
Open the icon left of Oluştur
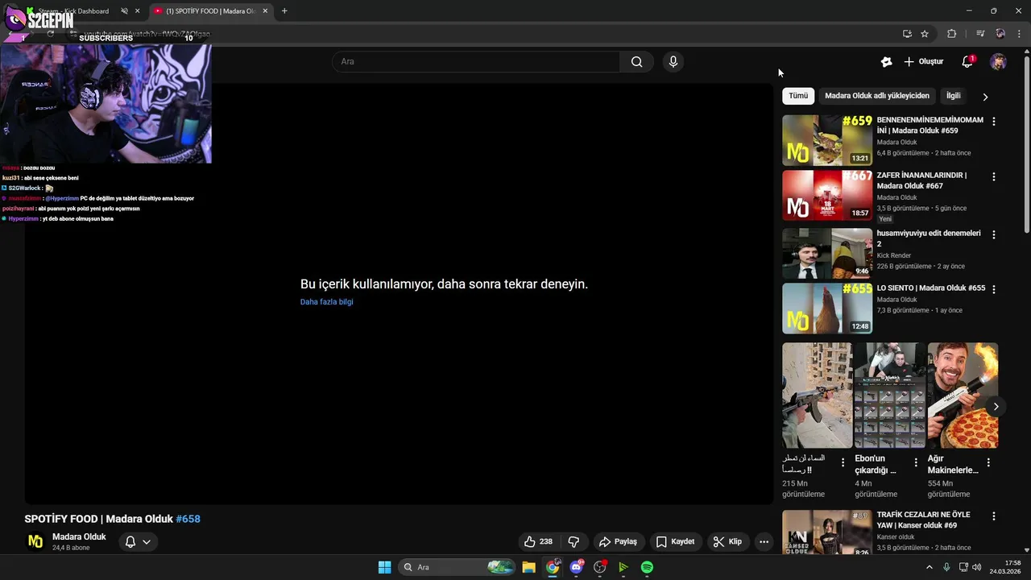pos(886,62)
